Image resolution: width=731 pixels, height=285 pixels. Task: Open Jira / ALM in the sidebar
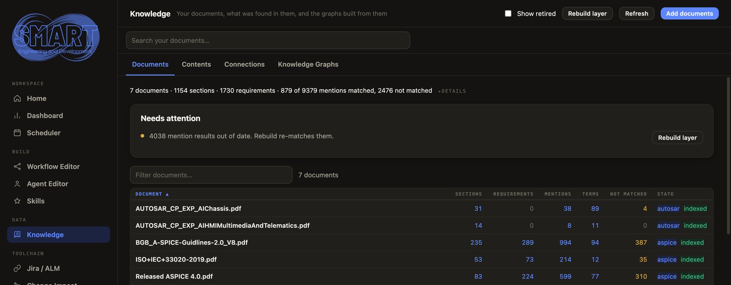point(58,268)
